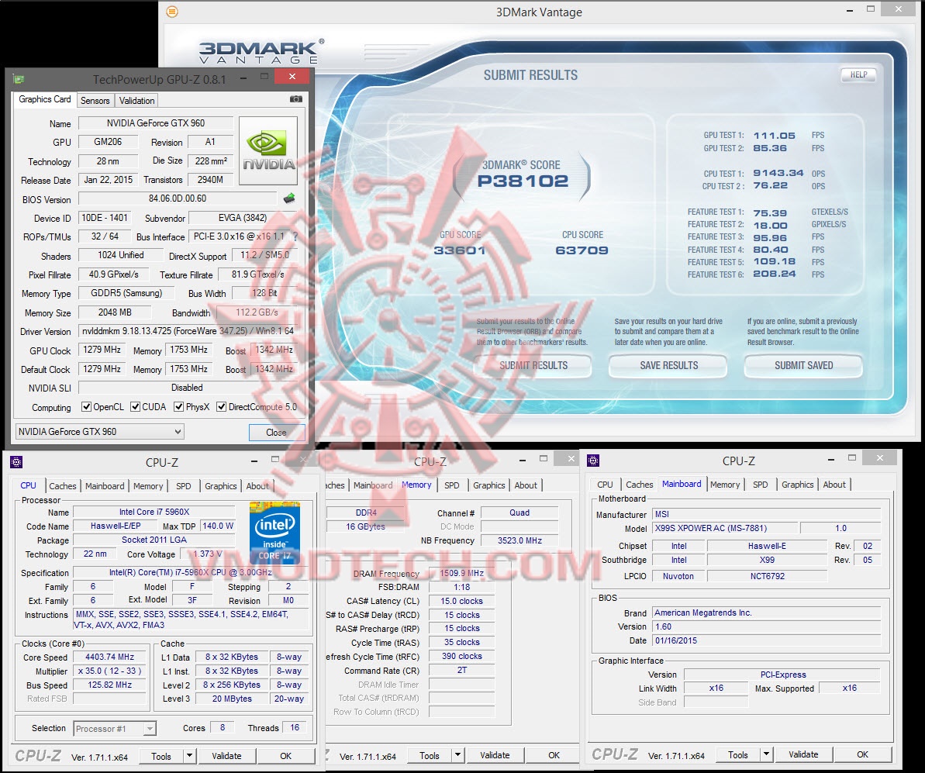The image size is (925, 773).
Task: Click the Core Speed 4403.74 MHz value
Action: (110, 657)
